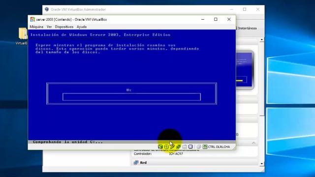Open the Ayuda menu

point(82,27)
